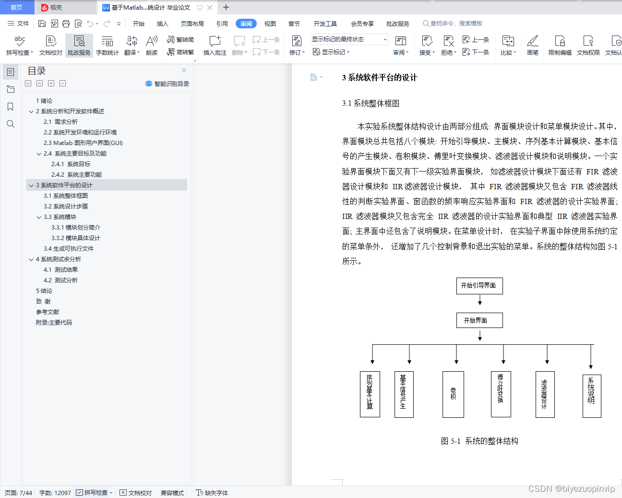Open the 显示标记 dropdown

tap(331, 52)
